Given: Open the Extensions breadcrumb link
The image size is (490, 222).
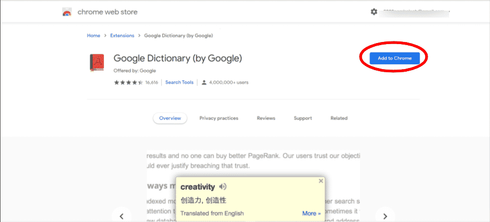Looking at the screenshot, I should [x=122, y=36].
